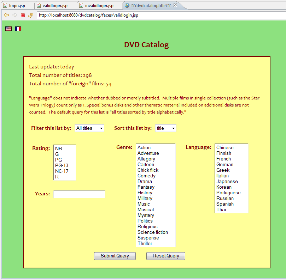Image resolution: width=286 pixels, height=280 pixels.
Task: Select Science fiction in the Genre list
Action: (156, 232)
